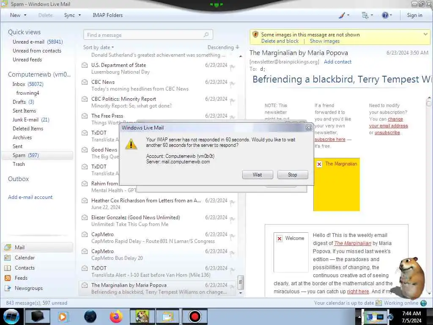433x325 pixels.
Task: Click the message list scrollbar thumb
Action: click(x=241, y=282)
